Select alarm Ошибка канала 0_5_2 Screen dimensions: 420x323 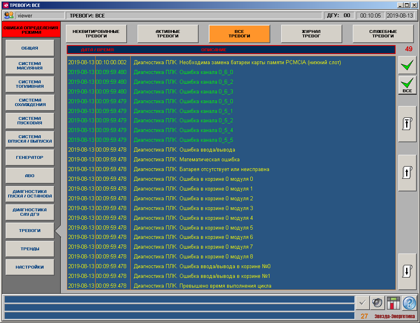tap(231, 121)
